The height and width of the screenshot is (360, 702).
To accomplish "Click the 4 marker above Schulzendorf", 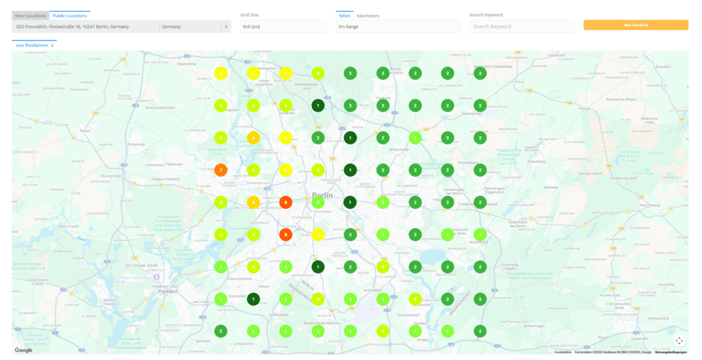I will [415, 298].
